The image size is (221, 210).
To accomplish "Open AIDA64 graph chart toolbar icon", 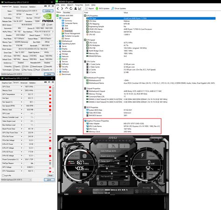I will point(80,8).
